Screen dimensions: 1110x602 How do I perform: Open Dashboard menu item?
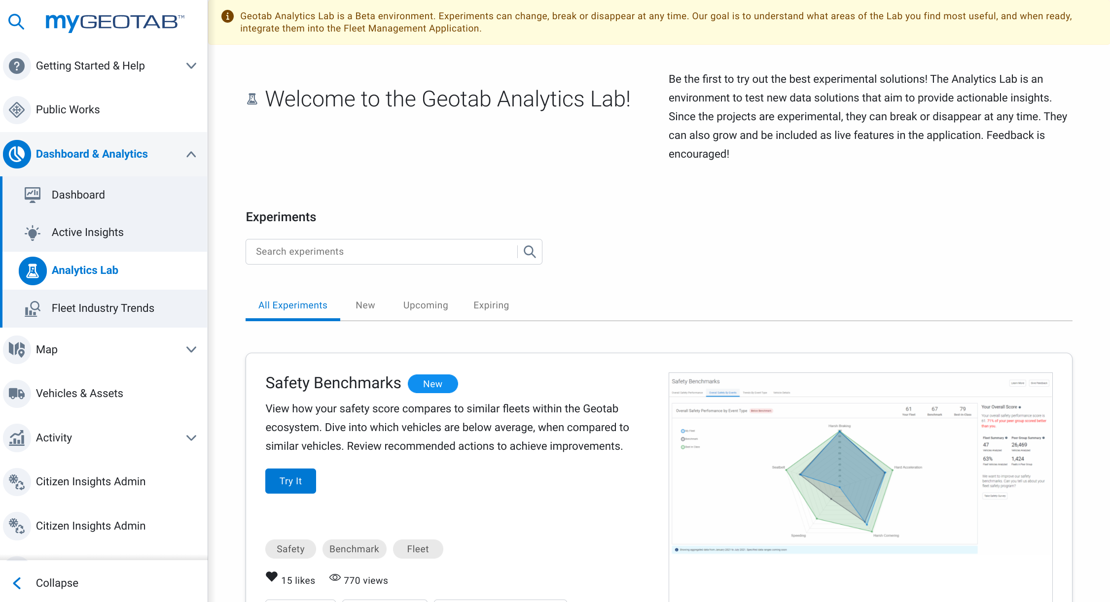click(x=105, y=195)
